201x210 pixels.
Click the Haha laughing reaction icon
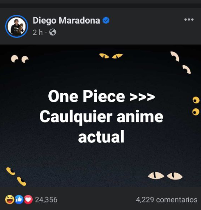(x=10, y=199)
